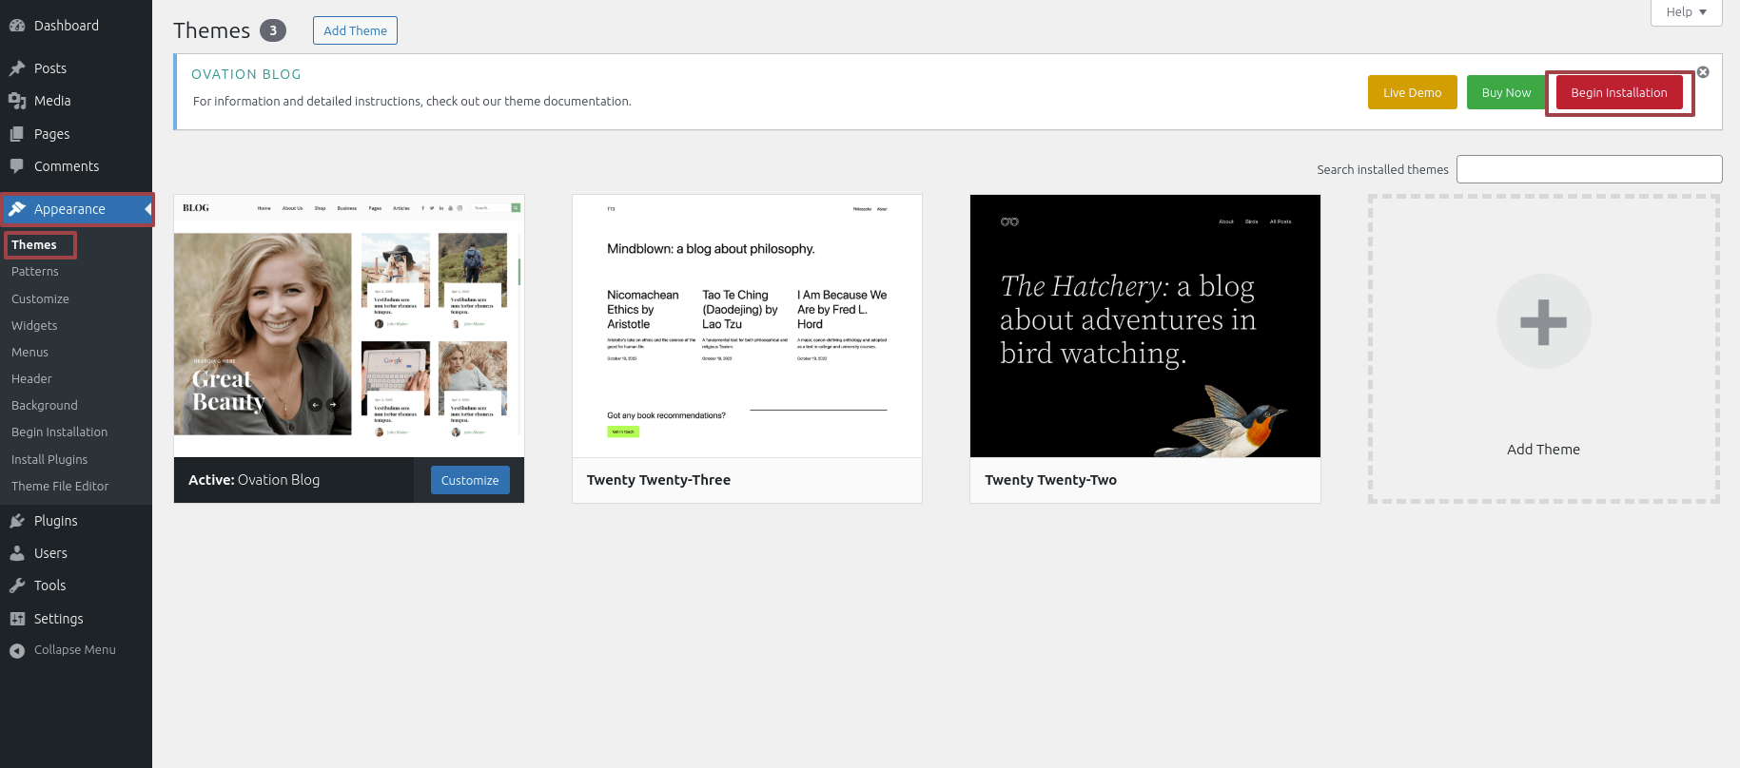Select Begin Installation in the sidebar
This screenshot has height=768, width=1740.
click(x=60, y=432)
